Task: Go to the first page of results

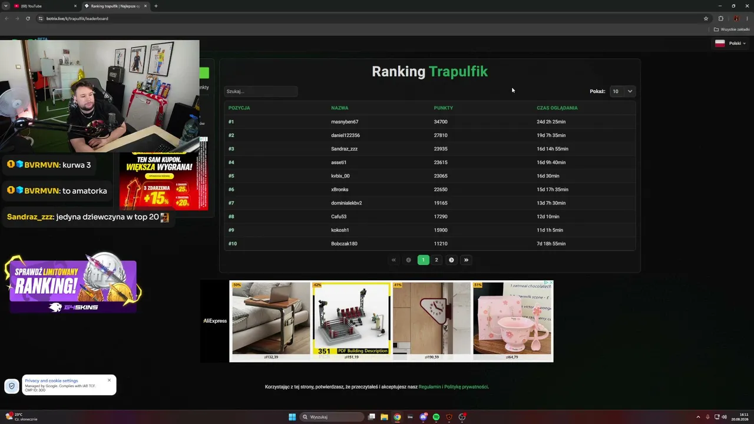Action: (394, 260)
